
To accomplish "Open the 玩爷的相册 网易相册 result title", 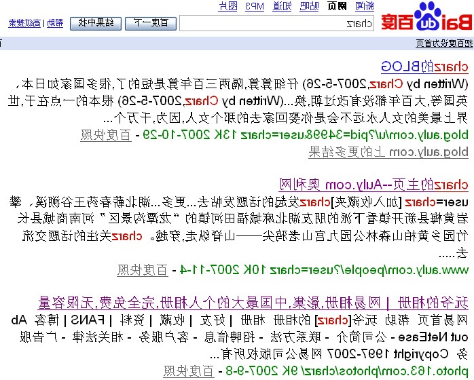I will click(x=253, y=303).
